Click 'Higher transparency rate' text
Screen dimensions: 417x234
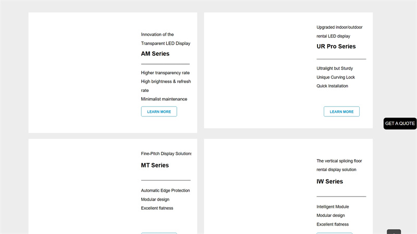165,73
